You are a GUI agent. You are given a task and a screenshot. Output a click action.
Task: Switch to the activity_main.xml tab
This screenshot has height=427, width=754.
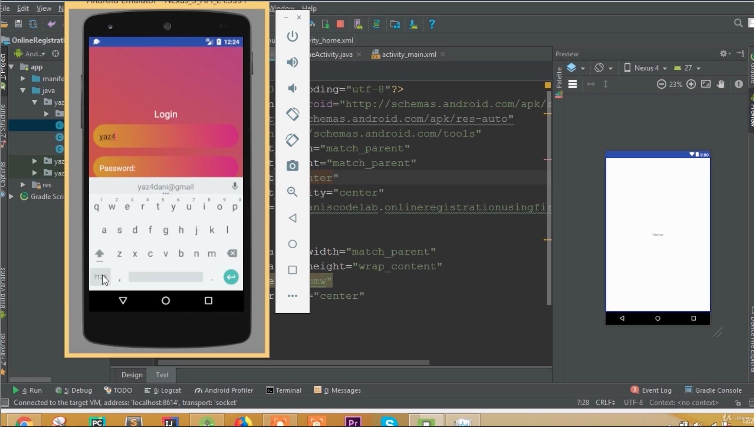tap(409, 55)
